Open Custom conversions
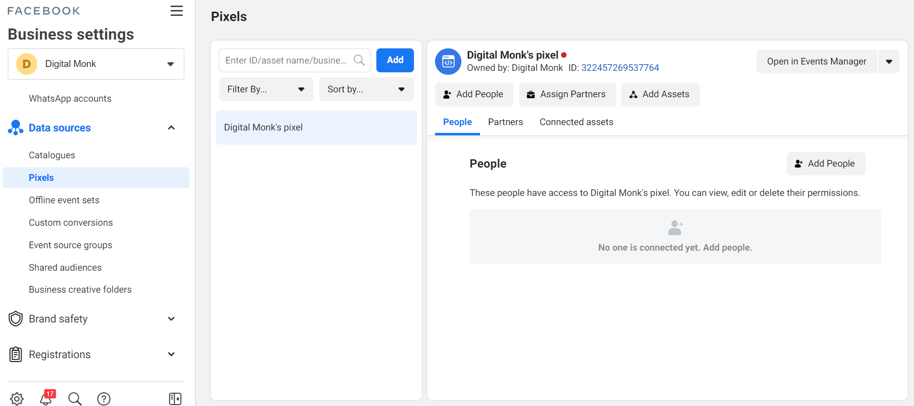Viewport: 914px width, 406px height. pos(71,223)
